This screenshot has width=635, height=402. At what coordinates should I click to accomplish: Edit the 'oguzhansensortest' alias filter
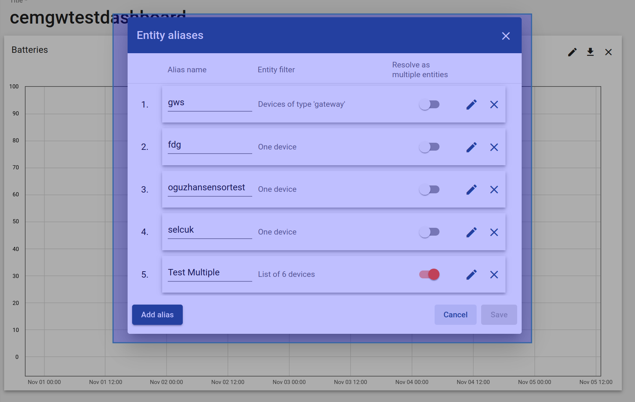(471, 190)
